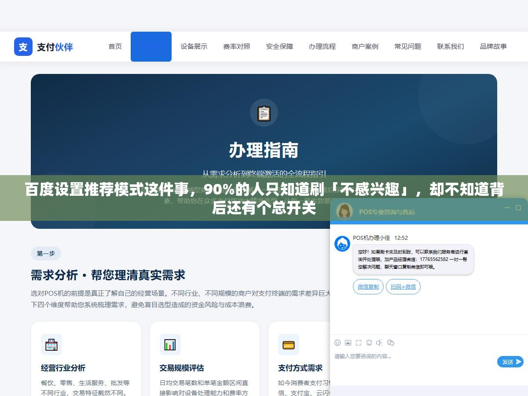Click the bar chart icon in 交易规模评估 card

tap(170, 345)
